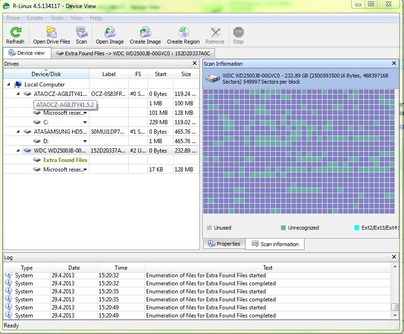Click the info icon of the 15:20:35 completed log entry
Image resolution: width=404 pixels, height=334 pixels.
(8, 299)
